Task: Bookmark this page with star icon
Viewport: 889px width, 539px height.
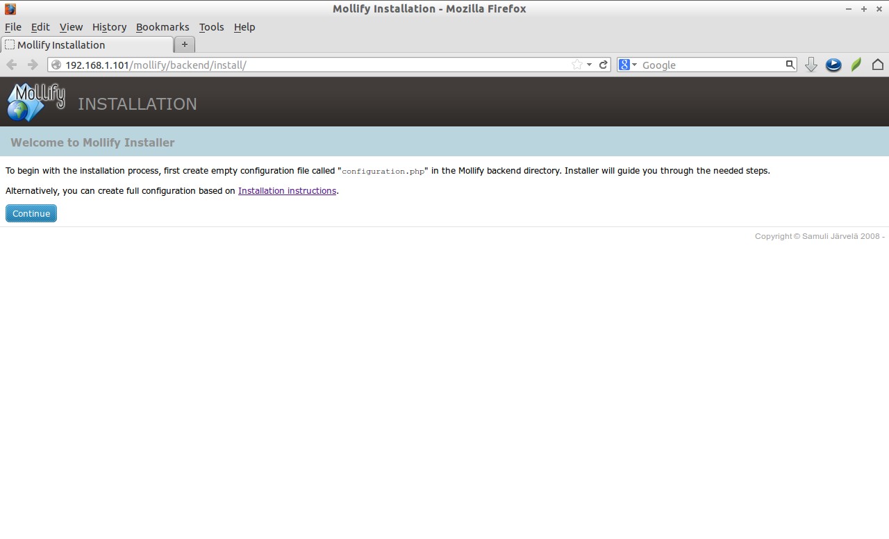Action: tap(576, 65)
